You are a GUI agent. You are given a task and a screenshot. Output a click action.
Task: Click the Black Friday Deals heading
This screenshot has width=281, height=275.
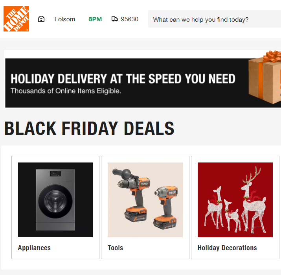click(x=89, y=129)
